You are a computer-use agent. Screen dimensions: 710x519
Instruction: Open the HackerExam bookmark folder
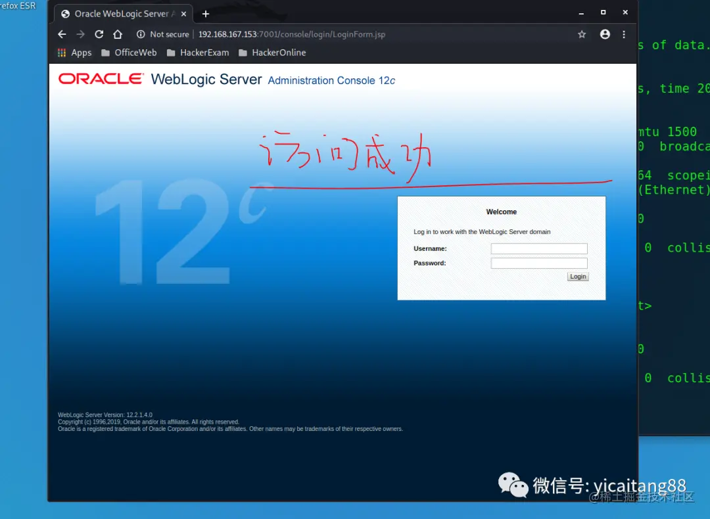[x=198, y=53]
